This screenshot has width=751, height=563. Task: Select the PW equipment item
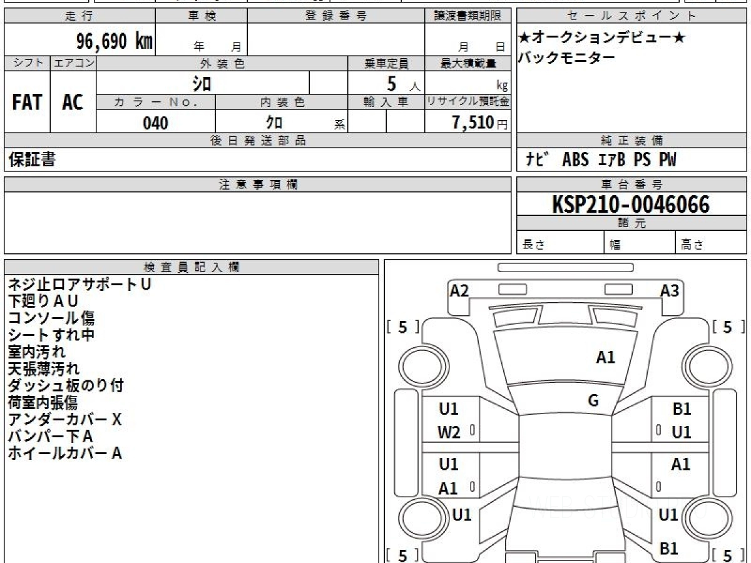click(x=667, y=160)
